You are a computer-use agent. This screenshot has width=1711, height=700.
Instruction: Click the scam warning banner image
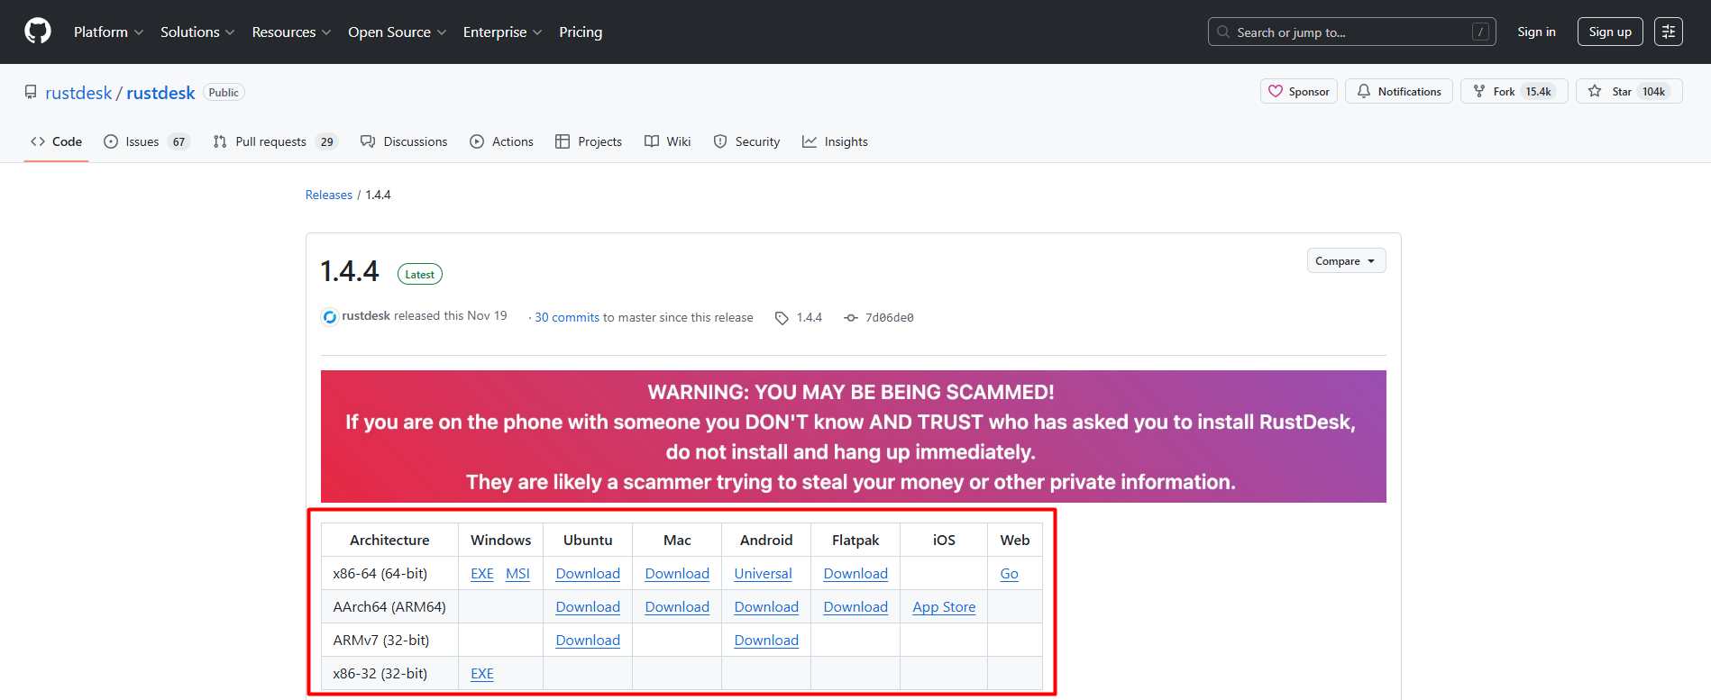tap(853, 436)
